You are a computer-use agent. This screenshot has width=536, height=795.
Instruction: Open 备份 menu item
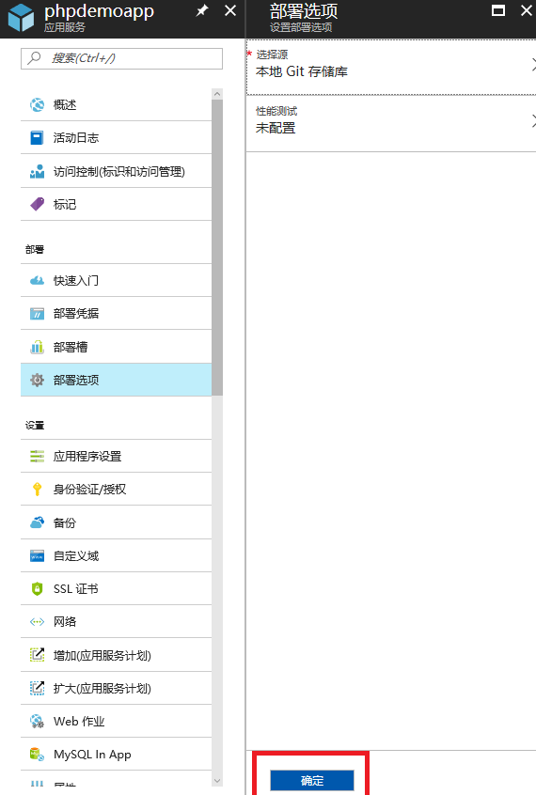point(117,522)
